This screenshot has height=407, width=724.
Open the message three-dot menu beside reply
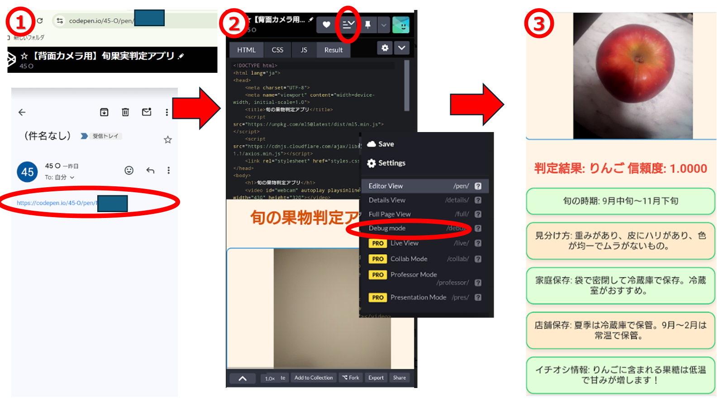coord(169,170)
